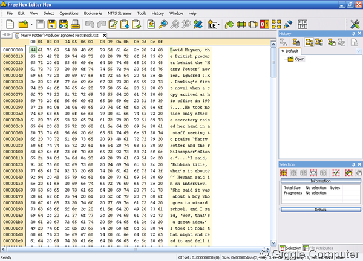Click the redo arrow icon
The image size is (363, 261).
102,24
